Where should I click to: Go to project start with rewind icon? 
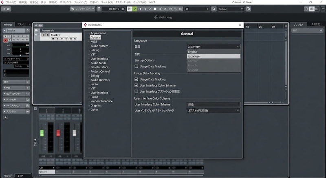point(140,9)
